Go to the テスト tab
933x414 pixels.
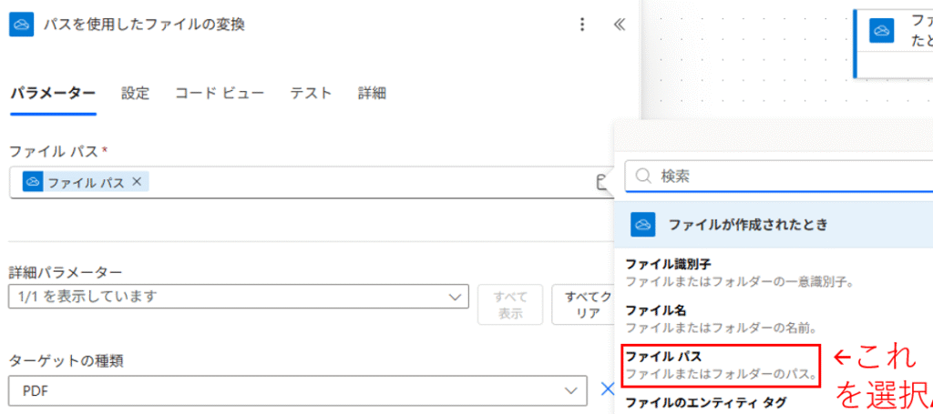point(311,93)
